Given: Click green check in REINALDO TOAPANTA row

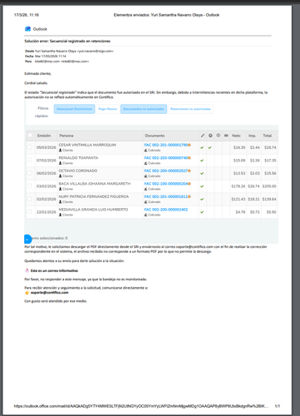Looking at the screenshot, I should click(x=202, y=161).
